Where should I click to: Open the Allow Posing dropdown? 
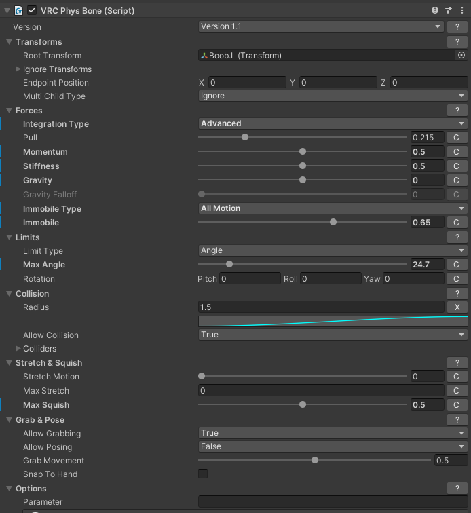tap(333, 446)
